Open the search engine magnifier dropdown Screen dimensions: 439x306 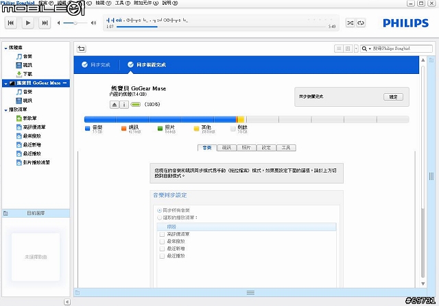pos(366,49)
